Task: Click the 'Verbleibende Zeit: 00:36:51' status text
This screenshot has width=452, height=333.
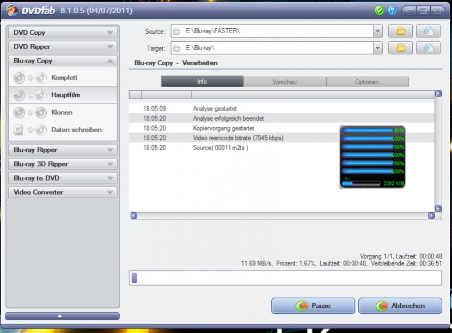Action: pos(406,263)
